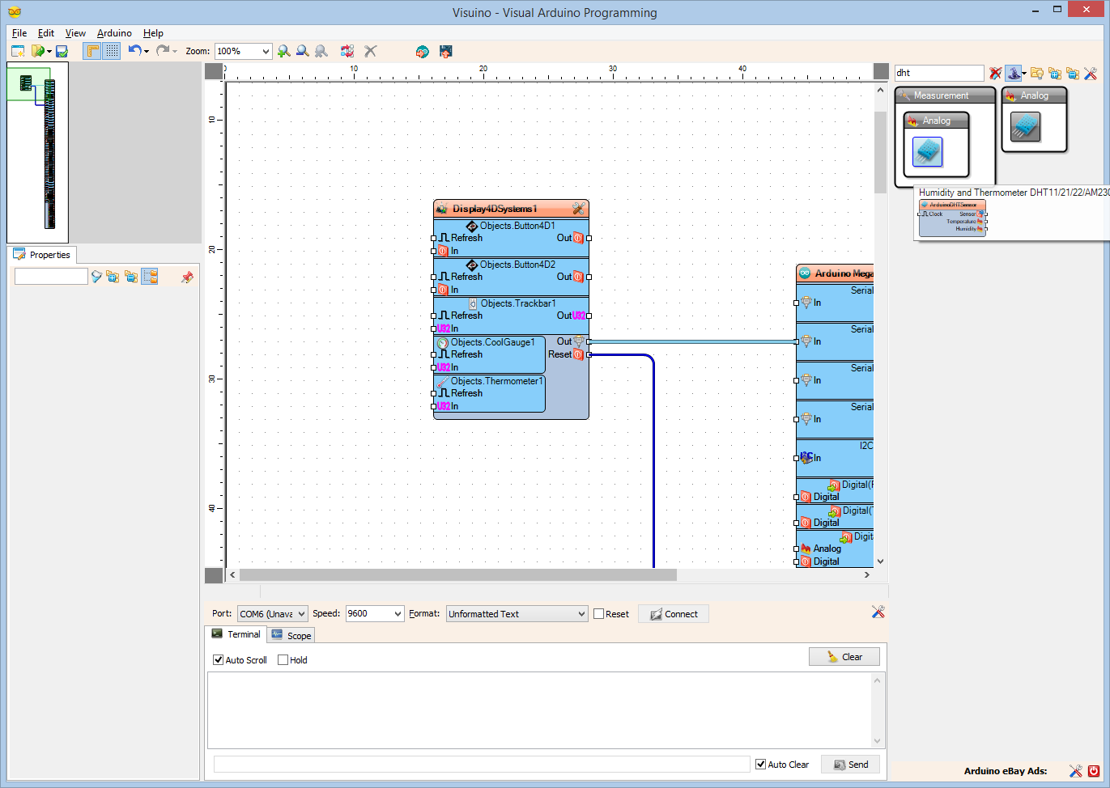Viewport: 1110px width, 788px height.
Task: Zoom in using the magnifier plus icon
Action: coord(283,51)
